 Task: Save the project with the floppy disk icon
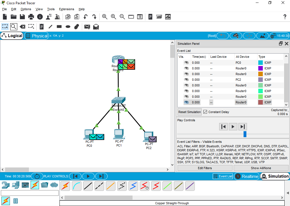[22, 17]
